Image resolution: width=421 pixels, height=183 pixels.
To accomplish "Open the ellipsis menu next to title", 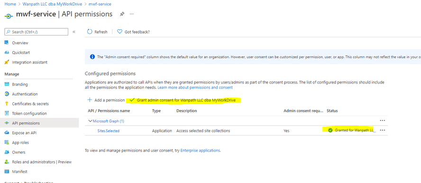I will pos(132,14).
